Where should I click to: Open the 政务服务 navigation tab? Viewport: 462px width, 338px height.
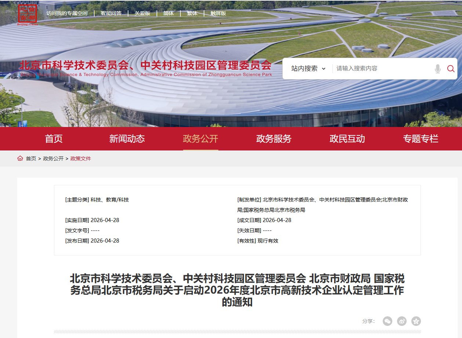(x=274, y=139)
